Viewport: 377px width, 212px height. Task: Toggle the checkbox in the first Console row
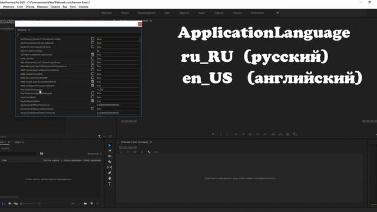[92, 39]
